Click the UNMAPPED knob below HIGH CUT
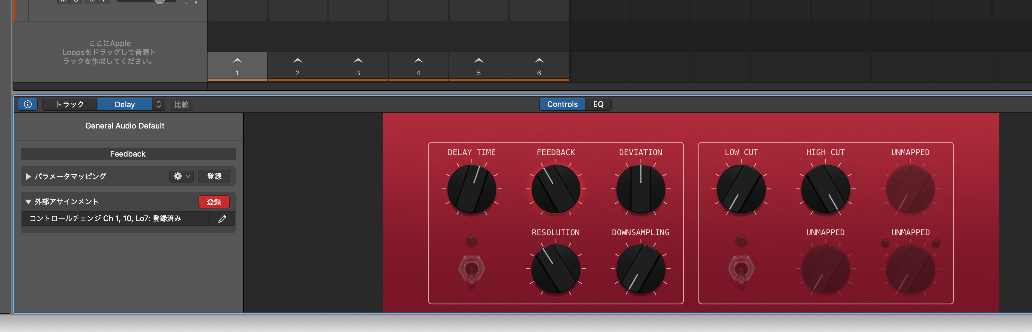The width and height of the screenshot is (1032, 332). coord(825,269)
